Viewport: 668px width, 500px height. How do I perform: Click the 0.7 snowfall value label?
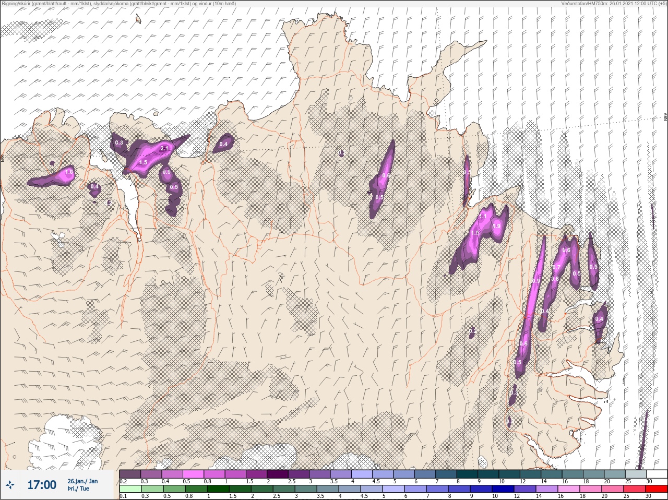[556, 267]
